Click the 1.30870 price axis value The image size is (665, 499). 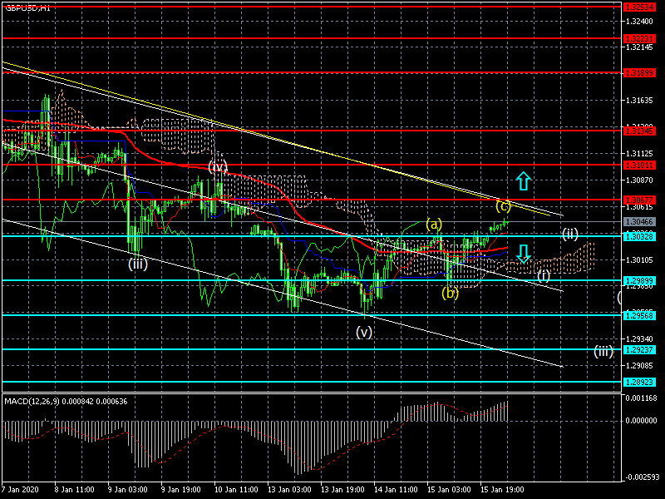639,180
